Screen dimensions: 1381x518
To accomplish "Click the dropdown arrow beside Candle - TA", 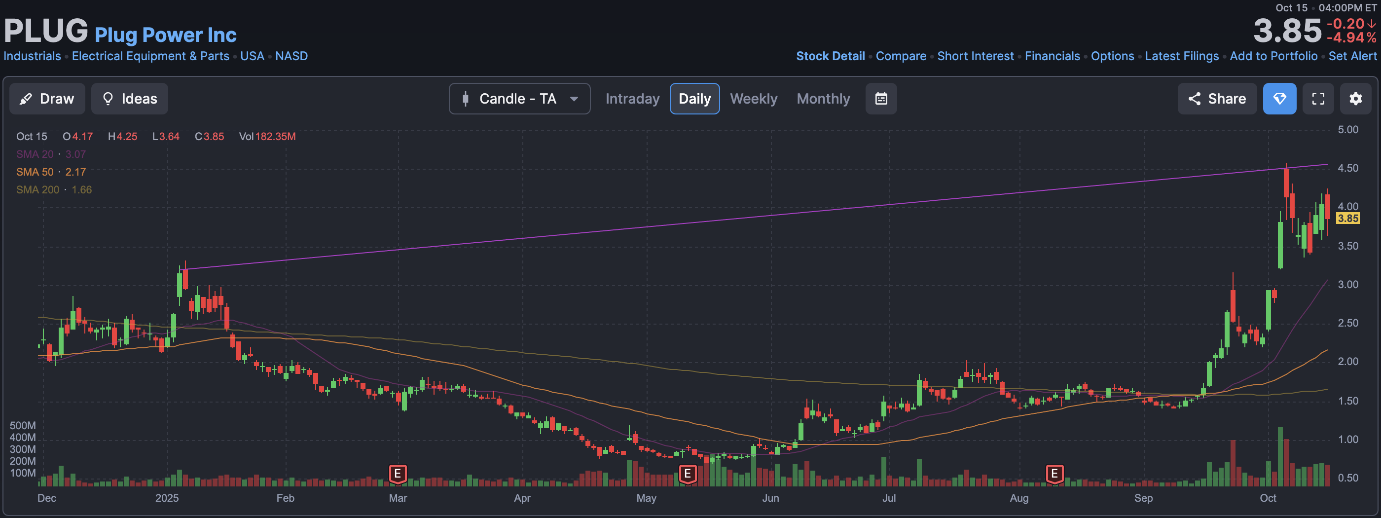I will click(x=574, y=99).
